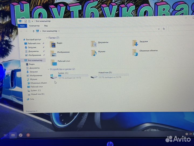Open the Quick Access toolbar customize dropdown
This screenshot has height=146, width=194.
click(32, 21)
